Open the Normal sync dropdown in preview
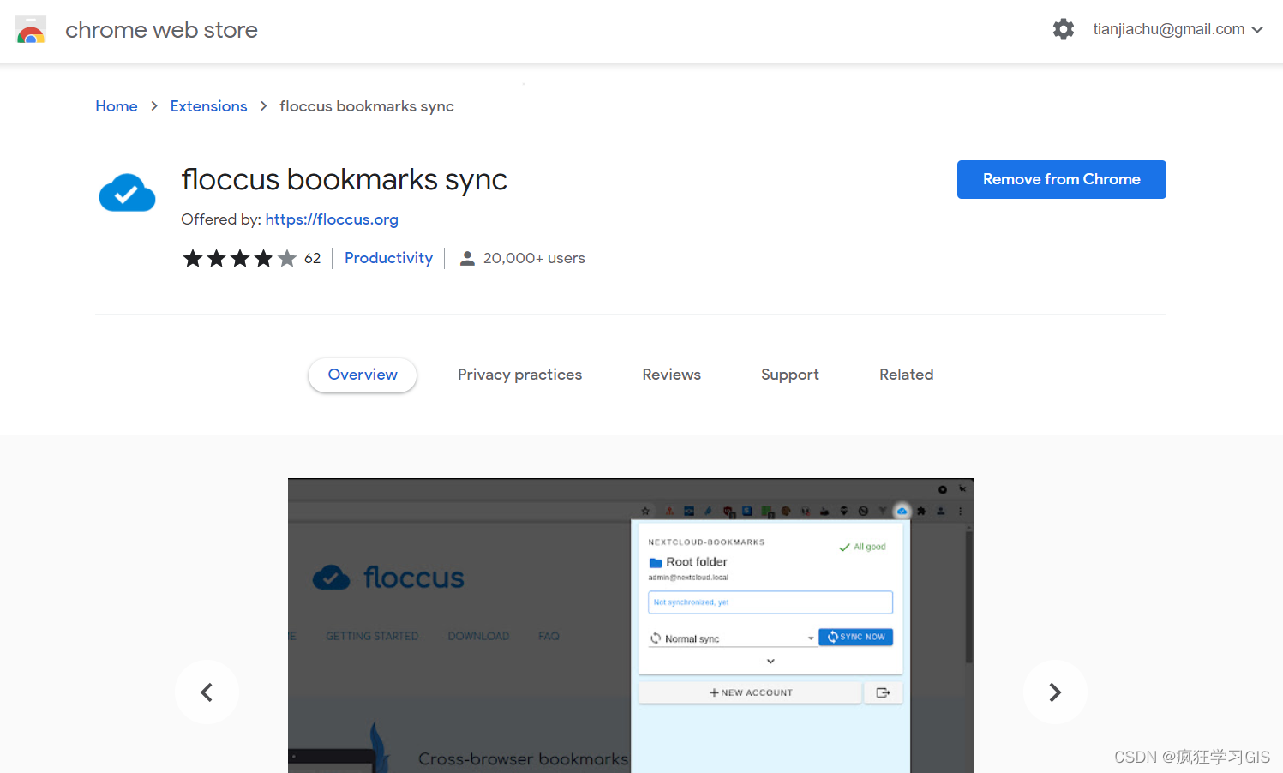The height and width of the screenshot is (773, 1283). (x=732, y=638)
